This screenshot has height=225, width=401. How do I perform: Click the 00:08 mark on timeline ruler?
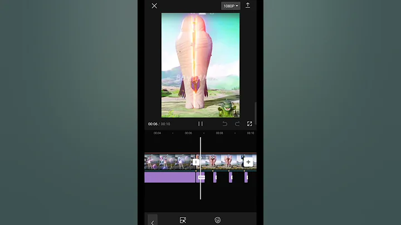click(219, 133)
